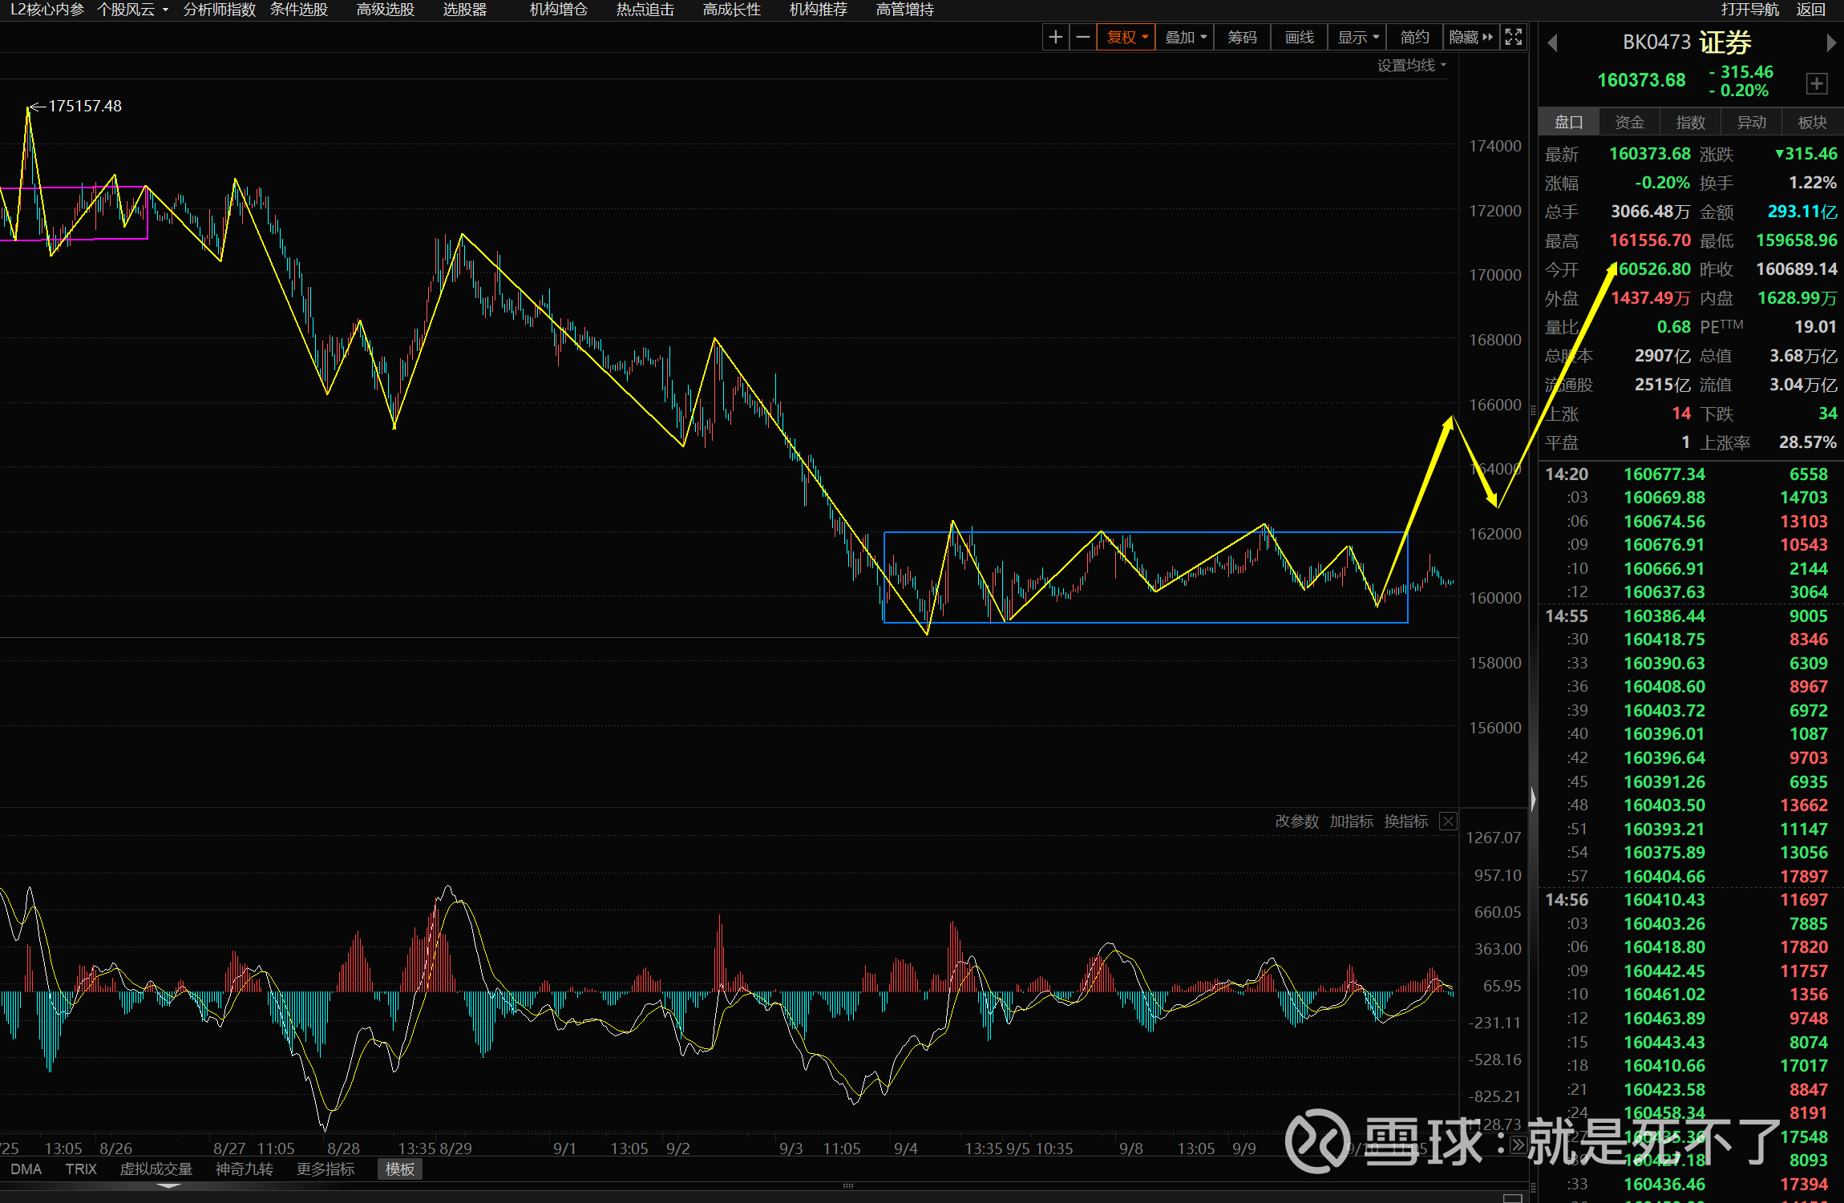Image resolution: width=1844 pixels, height=1203 pixels.
Task: Click the timeline scroll-right arrow icon
Action: 1518,1145
